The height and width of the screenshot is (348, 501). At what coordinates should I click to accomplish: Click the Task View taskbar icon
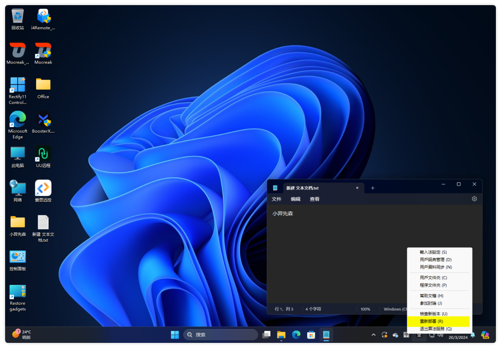[266, 335]
